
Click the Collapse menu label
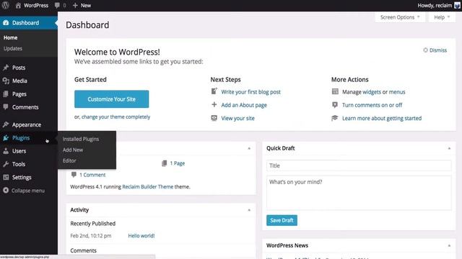(28, 191)
